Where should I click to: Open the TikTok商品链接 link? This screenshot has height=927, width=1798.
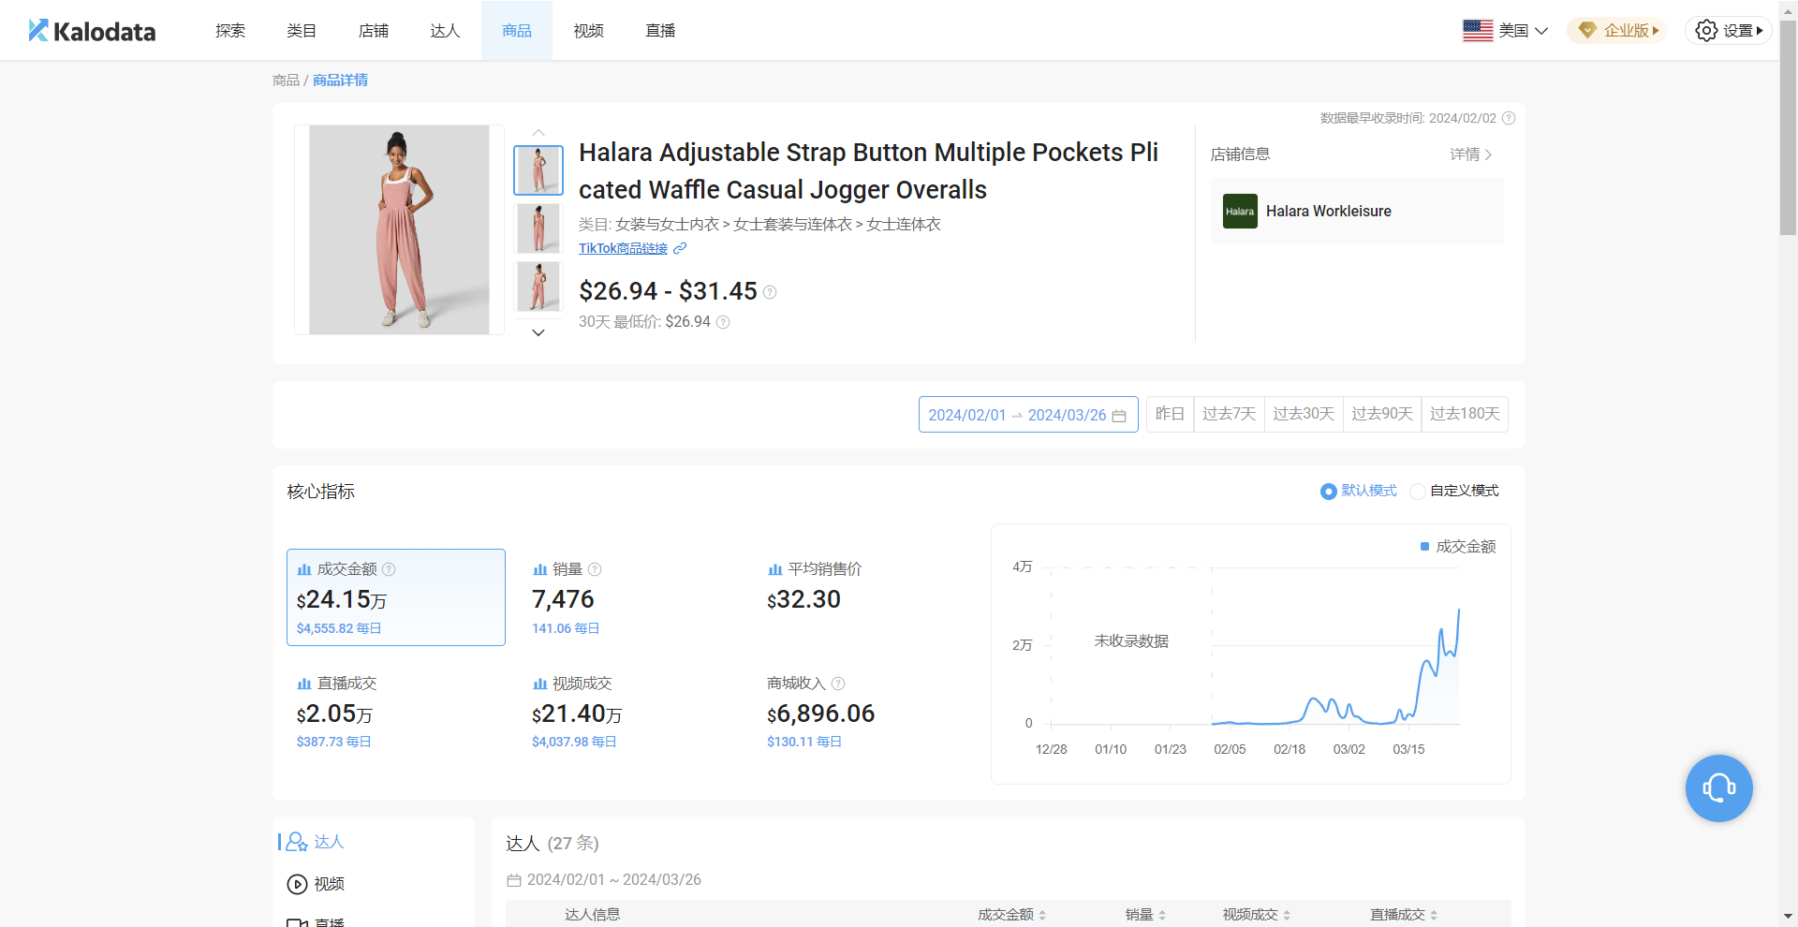(x=623, y=248)
